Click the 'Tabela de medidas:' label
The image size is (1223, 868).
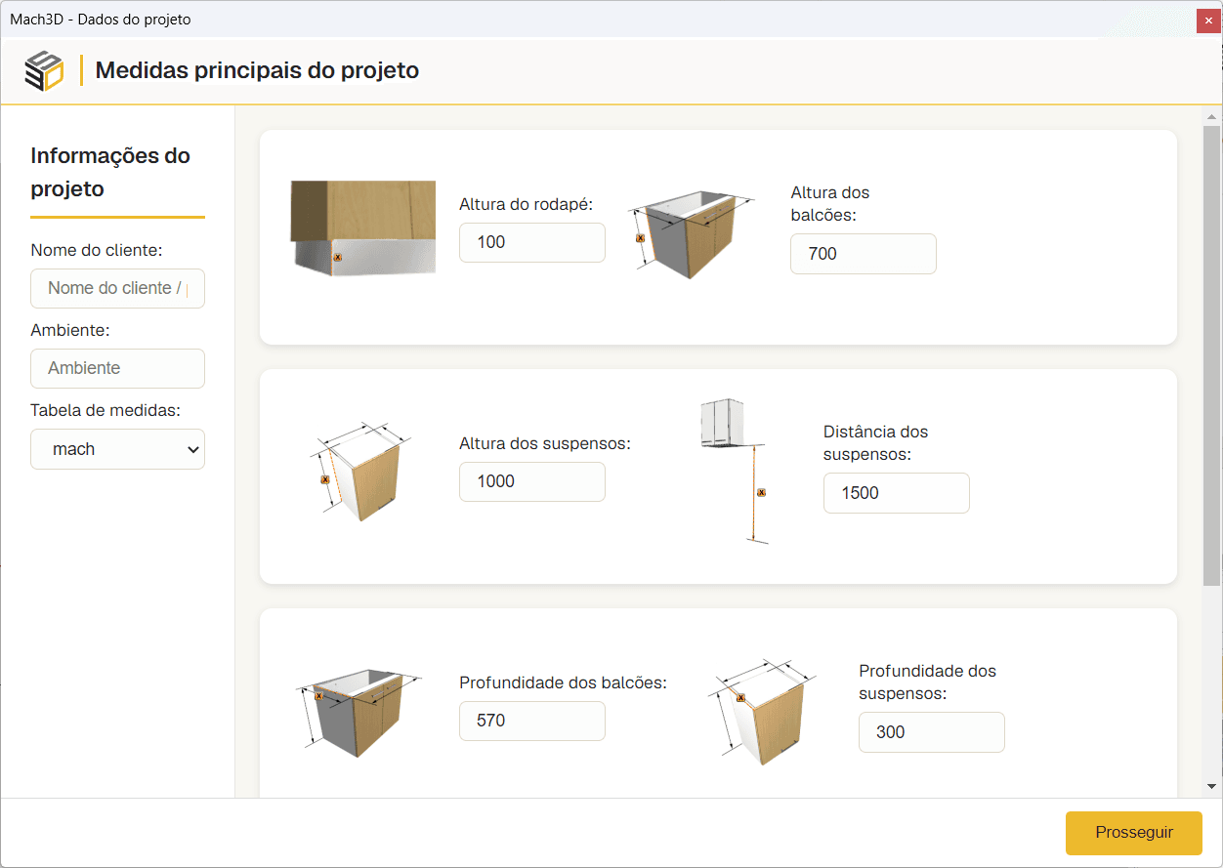click(105, 410)
